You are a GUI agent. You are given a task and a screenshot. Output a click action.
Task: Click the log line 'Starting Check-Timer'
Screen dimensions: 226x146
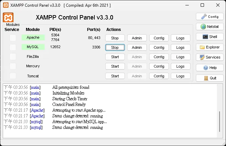coord(70,99)
